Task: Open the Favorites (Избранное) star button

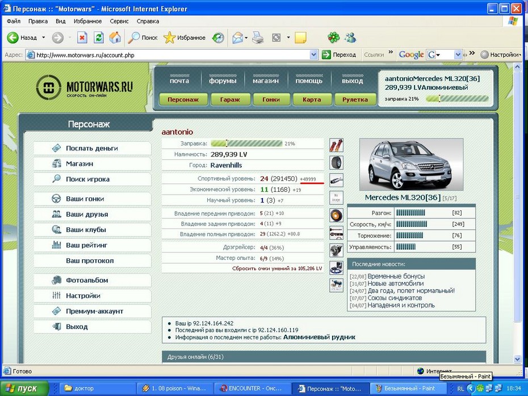Action: pos(185,37)
